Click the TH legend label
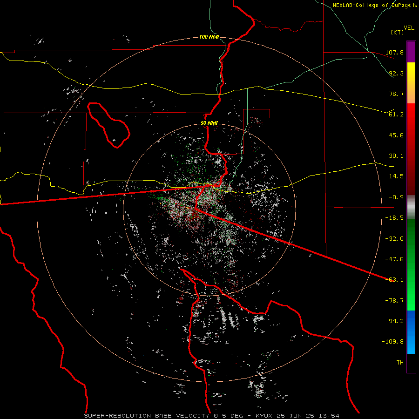The image size is (419, 419). click(400, 363)
